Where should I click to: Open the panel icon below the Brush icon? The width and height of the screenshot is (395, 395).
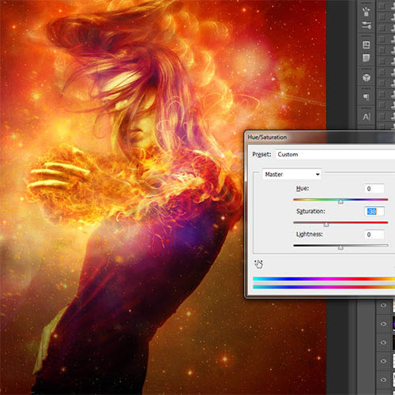coord(367,45)
